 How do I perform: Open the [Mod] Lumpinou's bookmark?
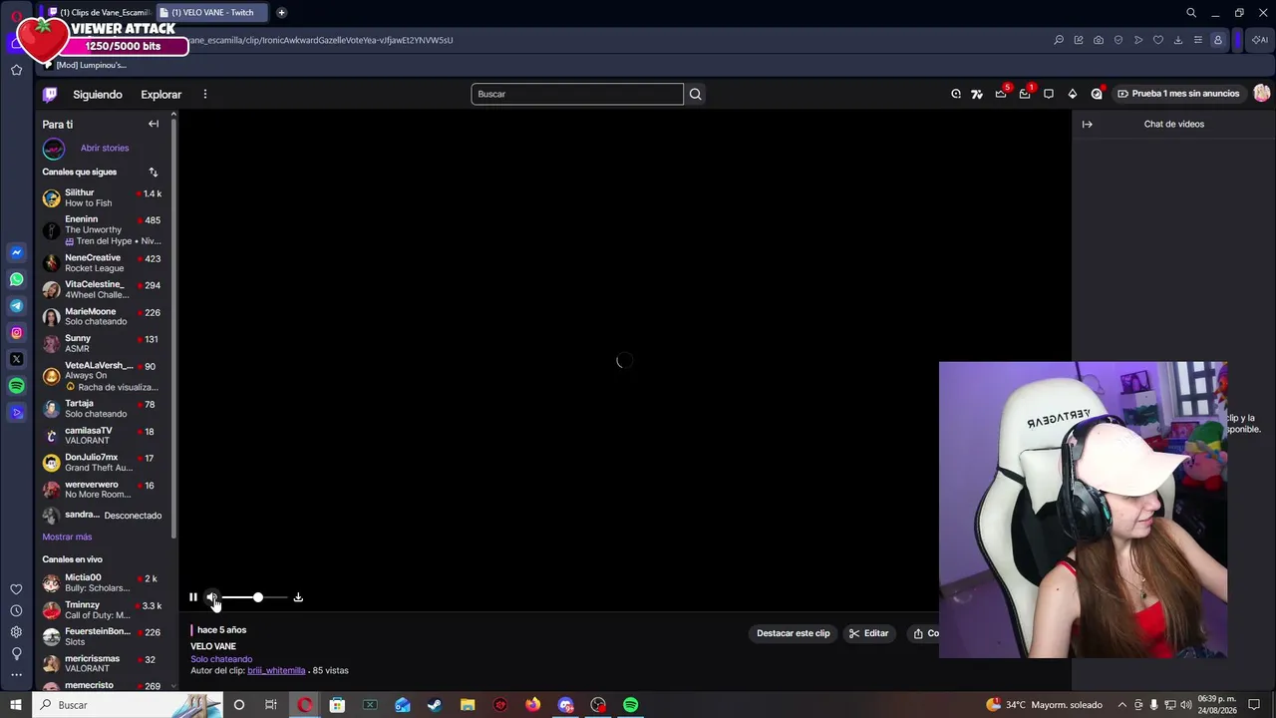click(x=86, y=65)
